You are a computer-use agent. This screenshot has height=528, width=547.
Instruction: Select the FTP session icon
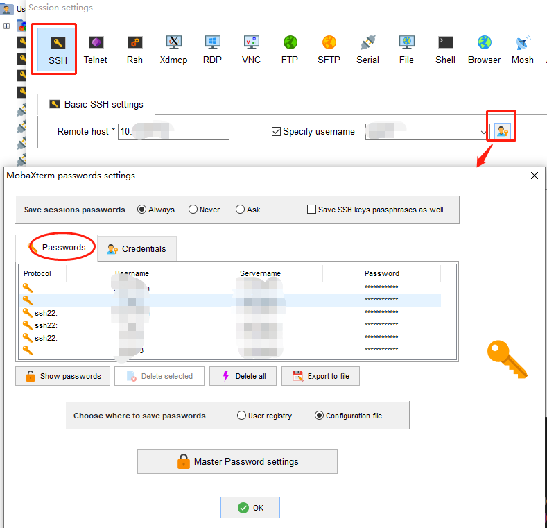coord(290,49)
